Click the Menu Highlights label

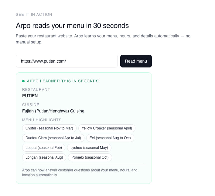(42, 120)
